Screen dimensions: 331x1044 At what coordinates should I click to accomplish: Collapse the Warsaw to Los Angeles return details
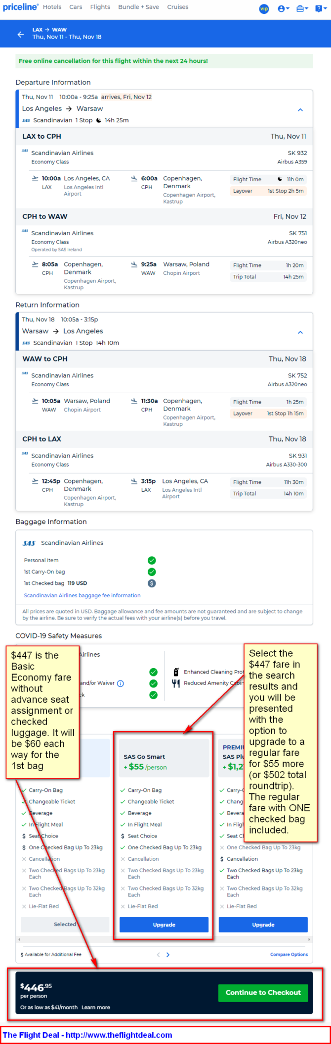(300, 332)
